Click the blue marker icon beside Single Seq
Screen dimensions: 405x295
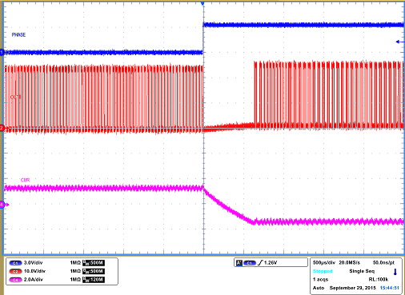[395, 272]
